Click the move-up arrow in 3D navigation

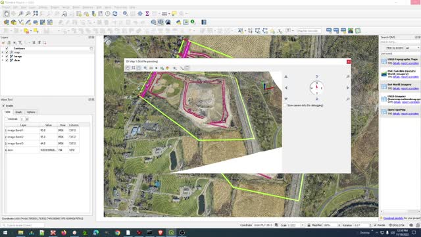pos(286,76)
